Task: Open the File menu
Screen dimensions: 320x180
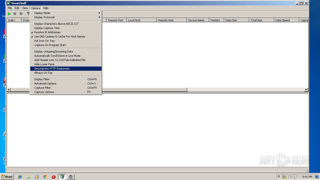Action: (x=10, y=8)
